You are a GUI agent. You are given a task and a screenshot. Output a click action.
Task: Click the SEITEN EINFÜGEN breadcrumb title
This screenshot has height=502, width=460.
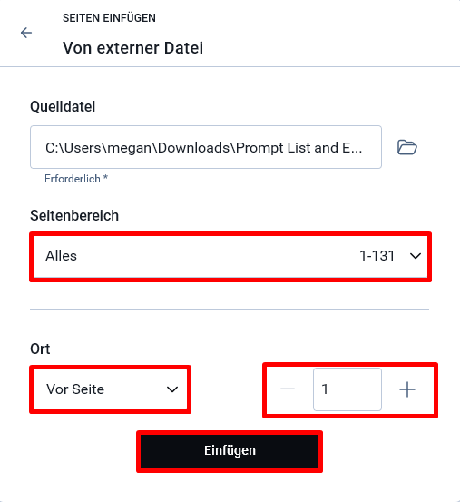click(109, 18)
